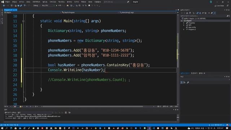Close the Program.cs tab
This screenshot has height=130, width=231.
pyautogui.click(x=16, y=10)
